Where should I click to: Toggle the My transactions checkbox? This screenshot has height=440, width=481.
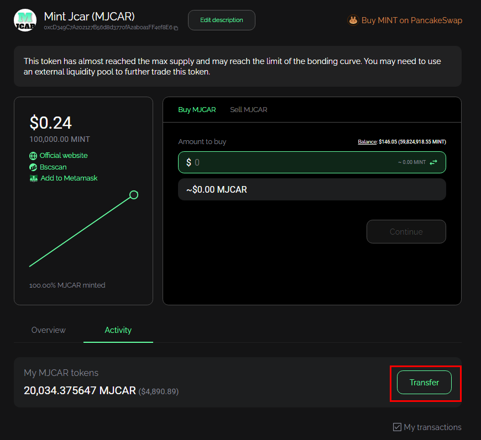point(397,427)
